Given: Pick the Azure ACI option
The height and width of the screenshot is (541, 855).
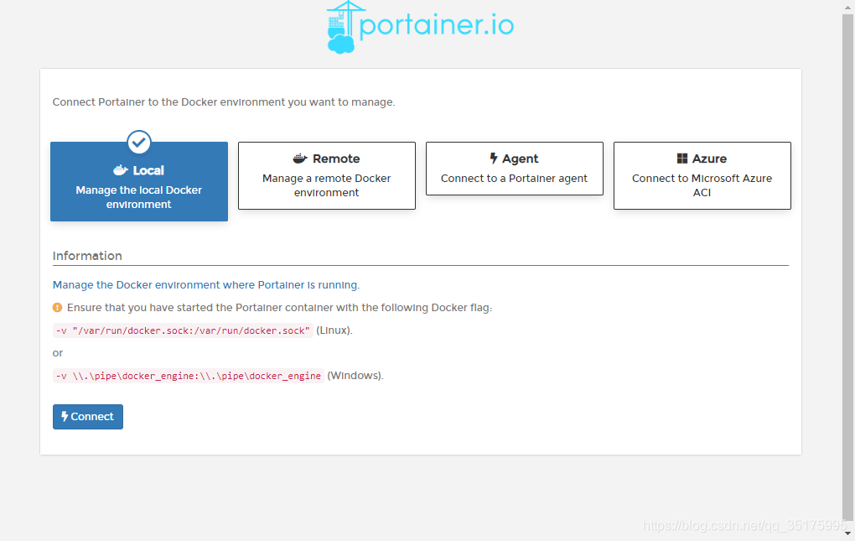Looking at the screenshot, I should pos(702,175).
